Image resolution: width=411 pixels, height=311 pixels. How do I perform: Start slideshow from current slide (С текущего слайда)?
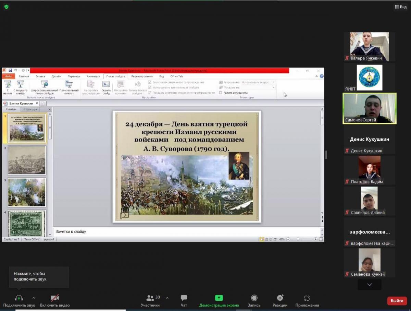tap(20, 87)
